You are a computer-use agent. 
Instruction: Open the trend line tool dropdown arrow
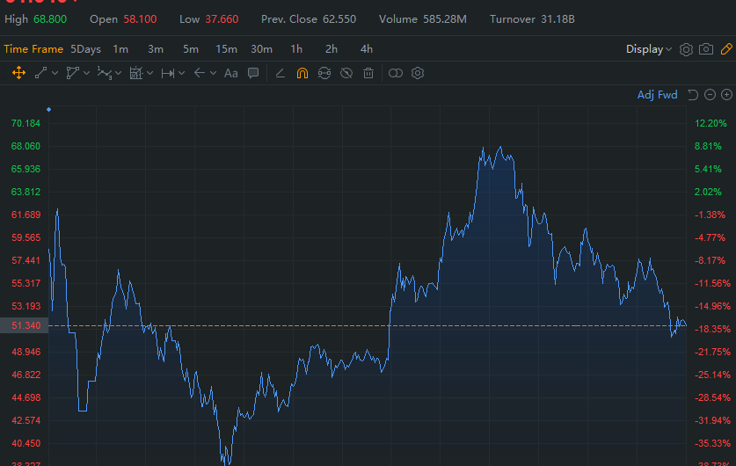point(55,73)
